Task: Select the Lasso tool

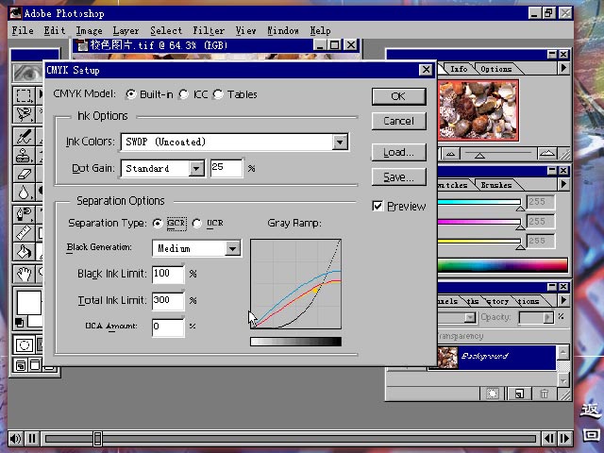Action: click(24, 114)
